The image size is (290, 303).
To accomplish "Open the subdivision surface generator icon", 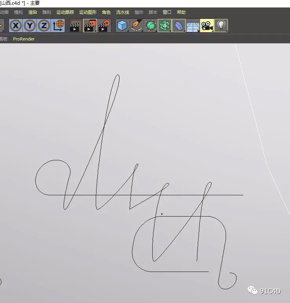I will coord(151,26).
